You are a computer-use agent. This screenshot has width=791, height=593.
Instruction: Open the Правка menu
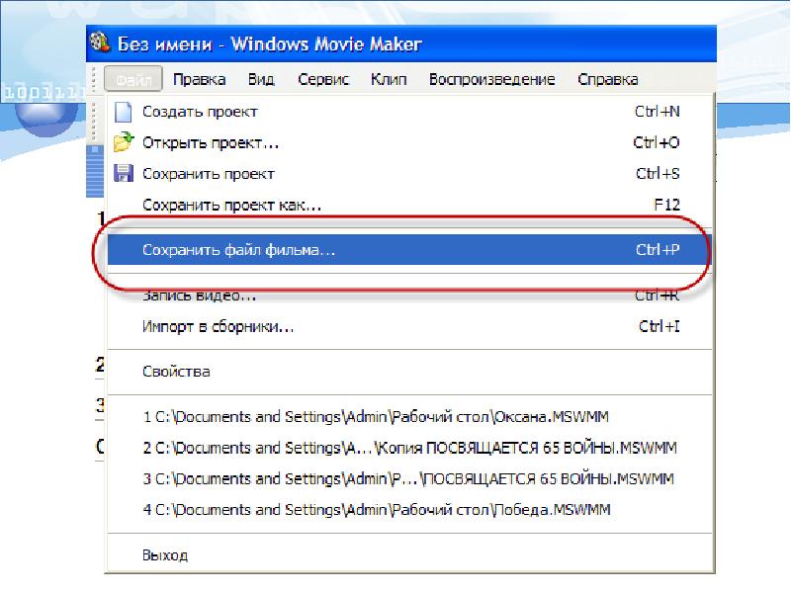199,80
